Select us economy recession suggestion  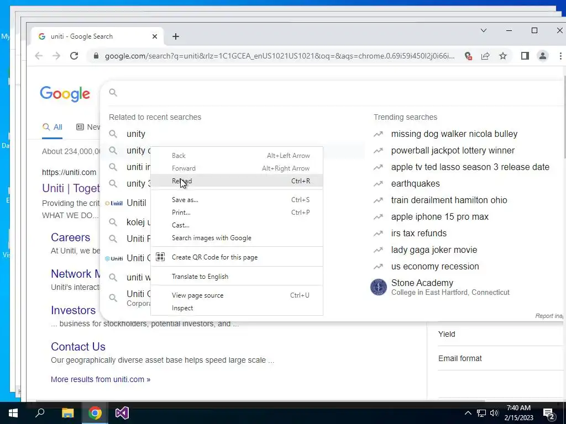[x=435, y=267]
